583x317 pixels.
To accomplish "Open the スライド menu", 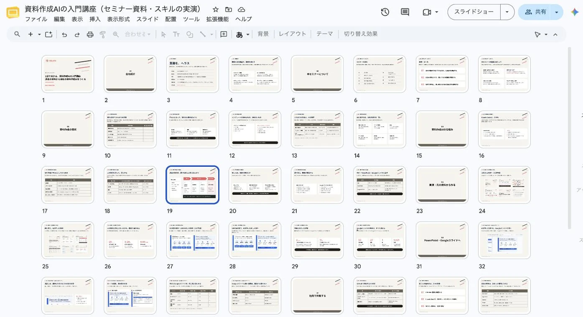I will coord(148,19).
